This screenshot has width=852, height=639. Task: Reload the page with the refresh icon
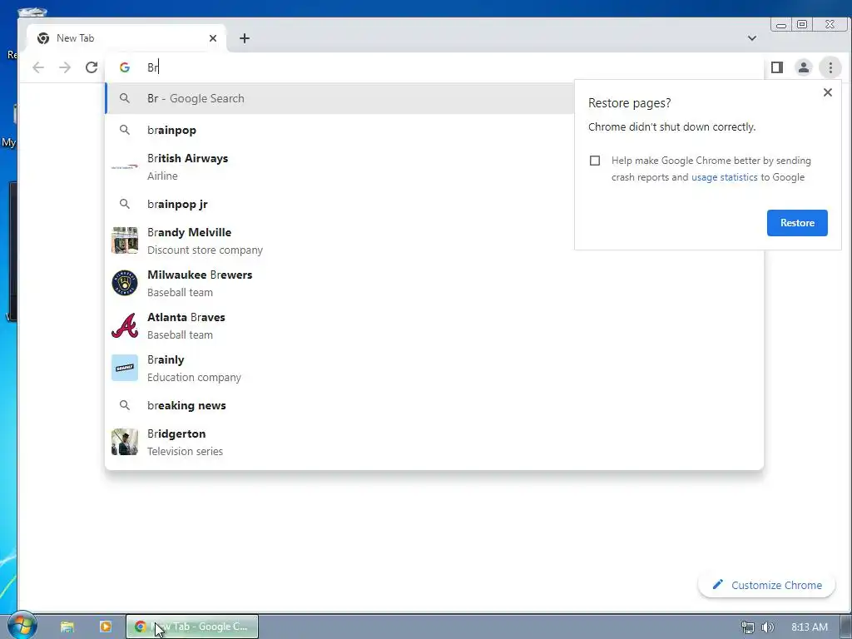(x=92, y=67)
